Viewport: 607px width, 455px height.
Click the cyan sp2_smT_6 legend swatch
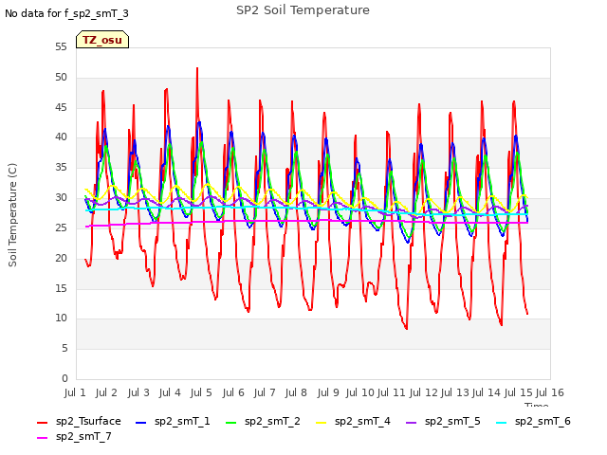point(502,423)
